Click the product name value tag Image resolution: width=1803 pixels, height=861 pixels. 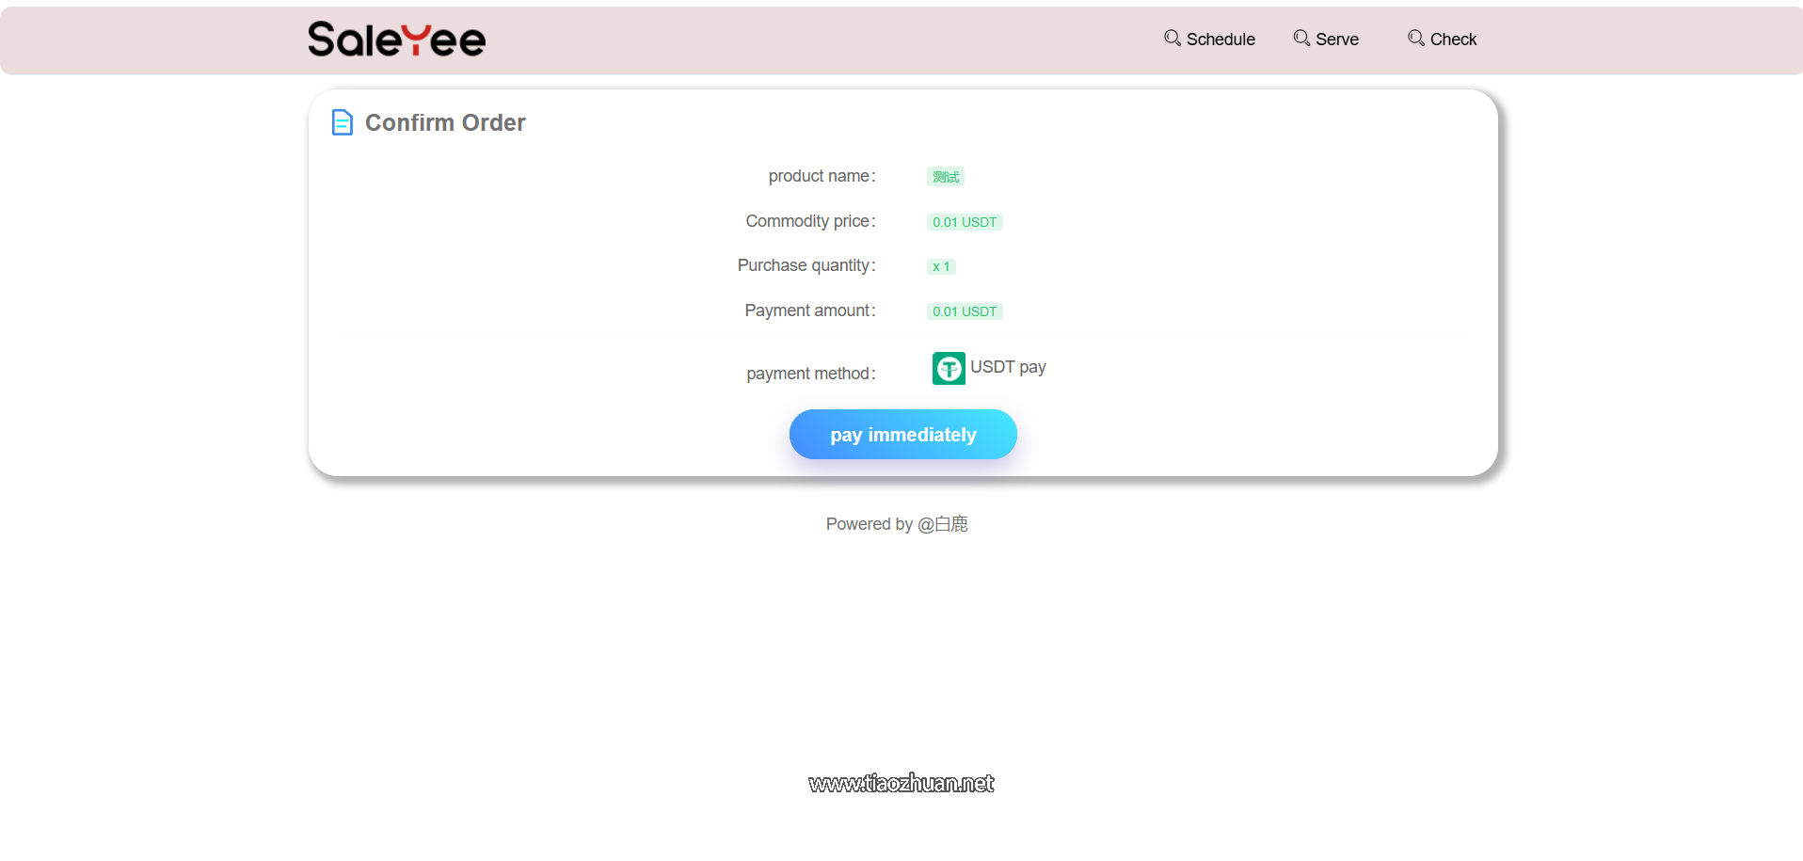click(945, 177)
